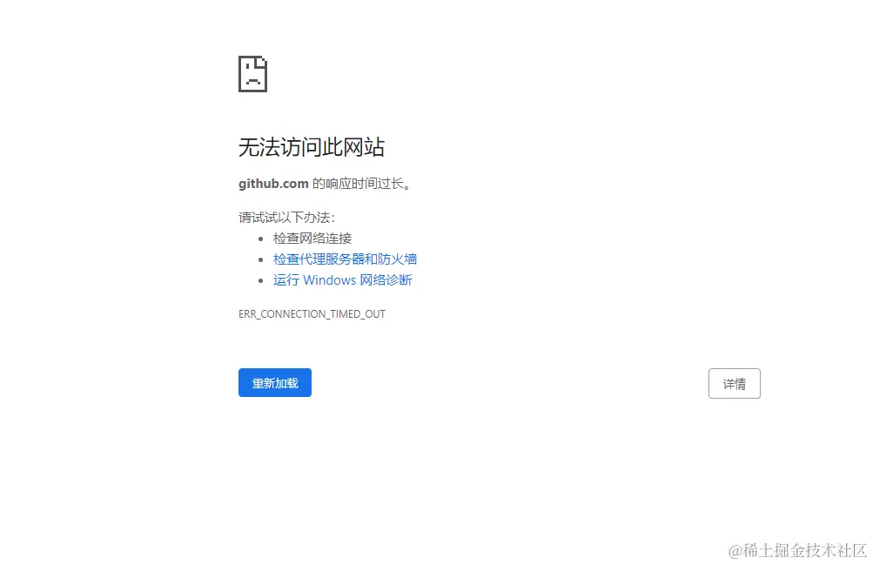Select the 无法访问此网站 heading text

pyautogui.click(x=312, y=147)
